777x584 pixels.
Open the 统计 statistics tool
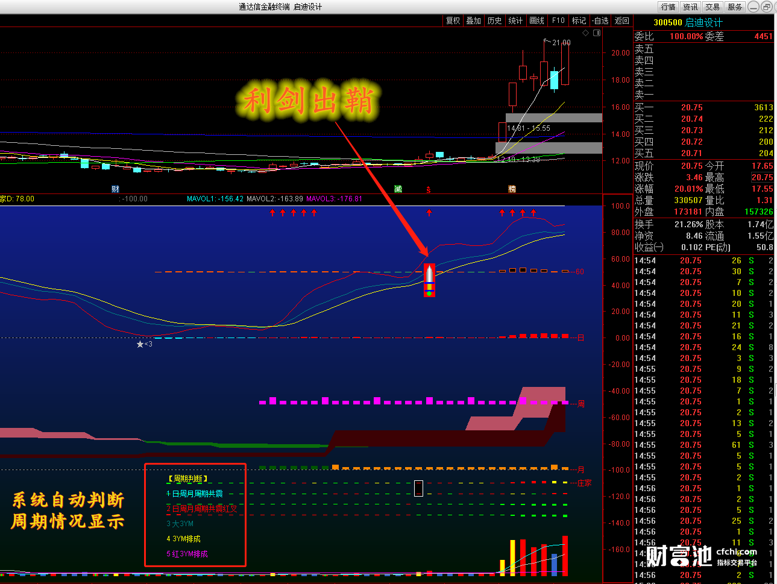click(x=516, y=20)
